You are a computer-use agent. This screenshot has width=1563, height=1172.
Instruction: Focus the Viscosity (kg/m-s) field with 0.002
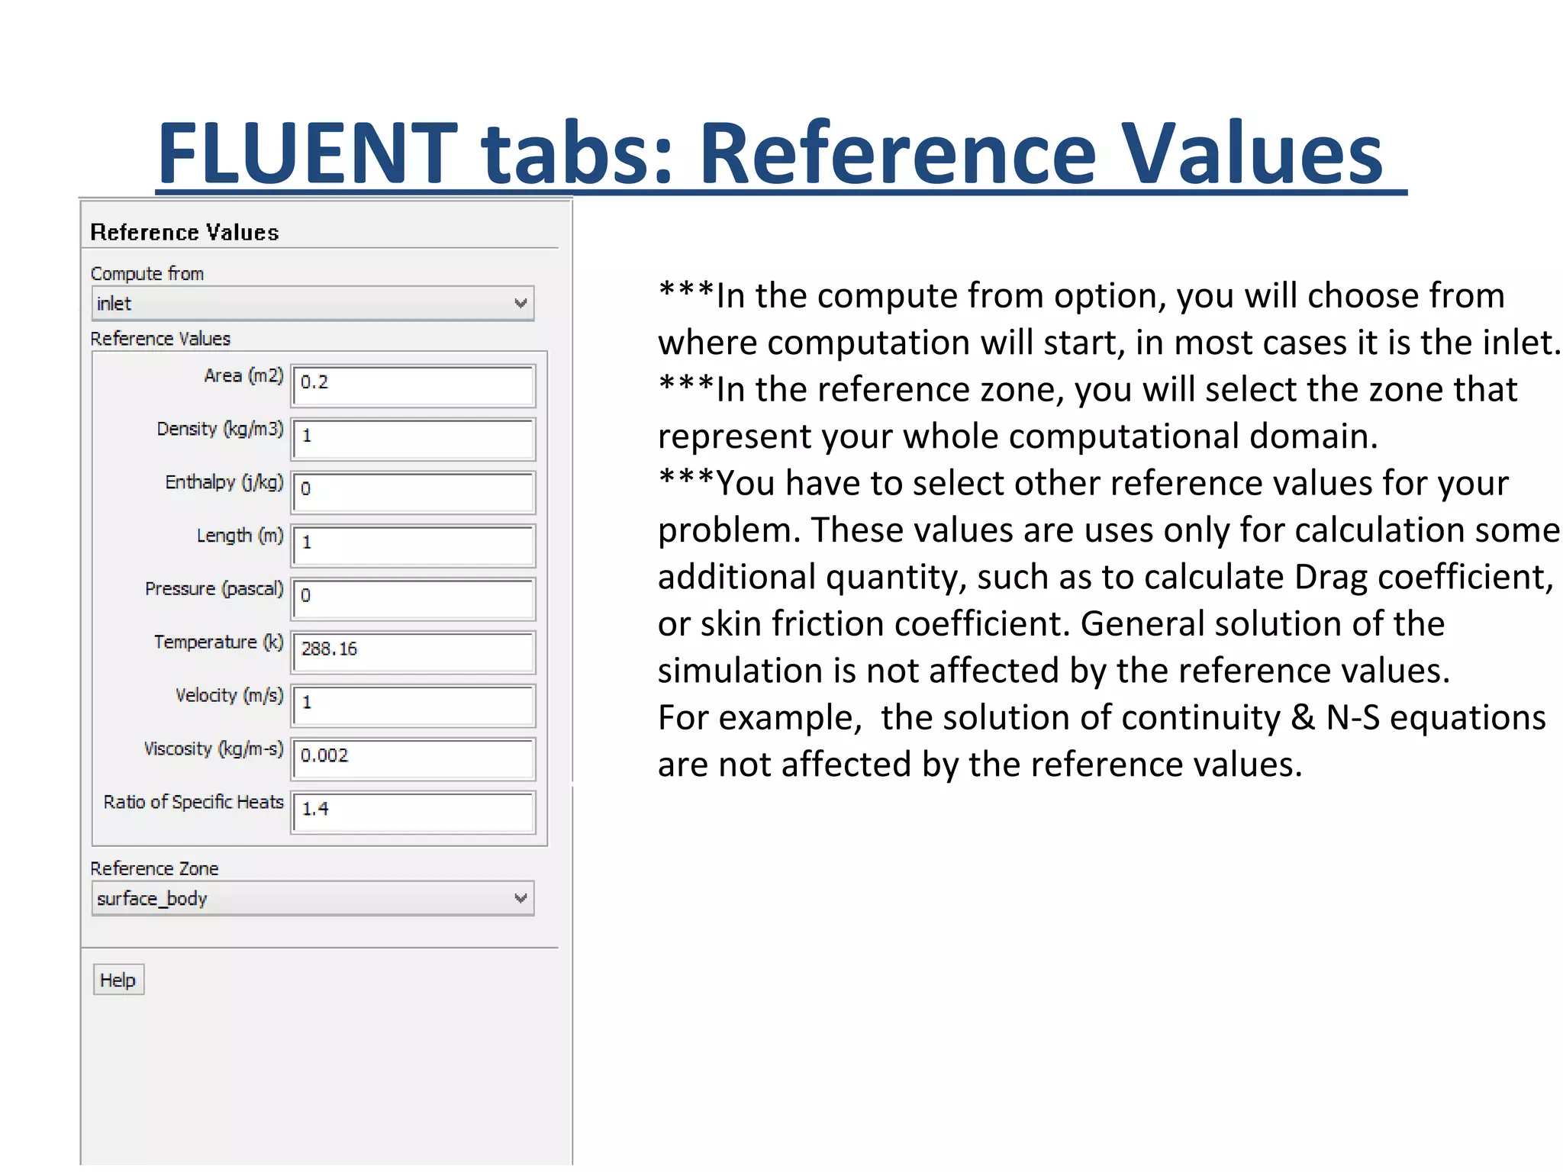414,759
